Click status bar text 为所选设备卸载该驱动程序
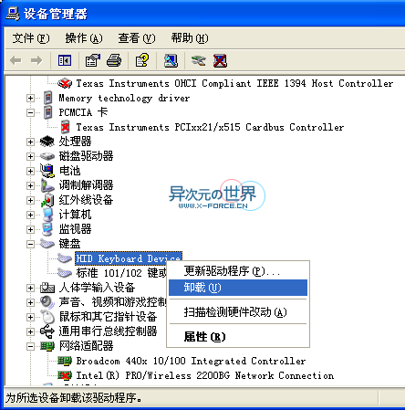 (x=73, y=398)
